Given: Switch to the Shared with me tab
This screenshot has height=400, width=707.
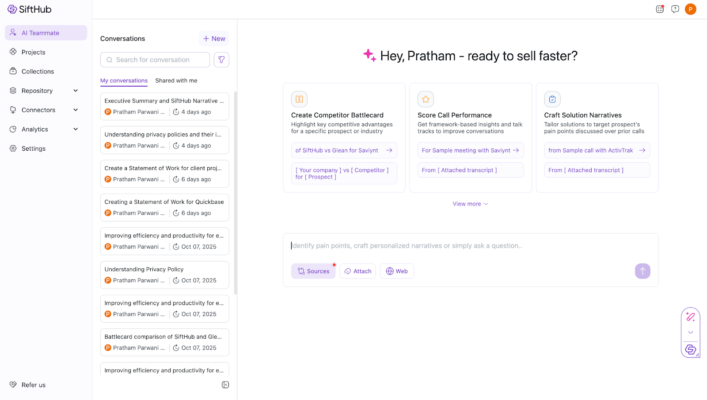Looking at the screenshot, I should pos(176,80).
